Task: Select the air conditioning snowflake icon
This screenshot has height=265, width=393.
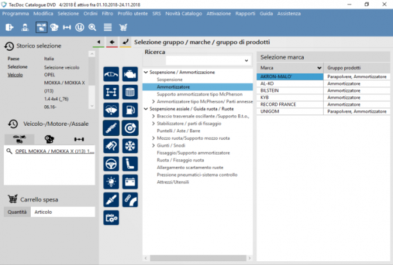Action: click(x=130, y=146)
